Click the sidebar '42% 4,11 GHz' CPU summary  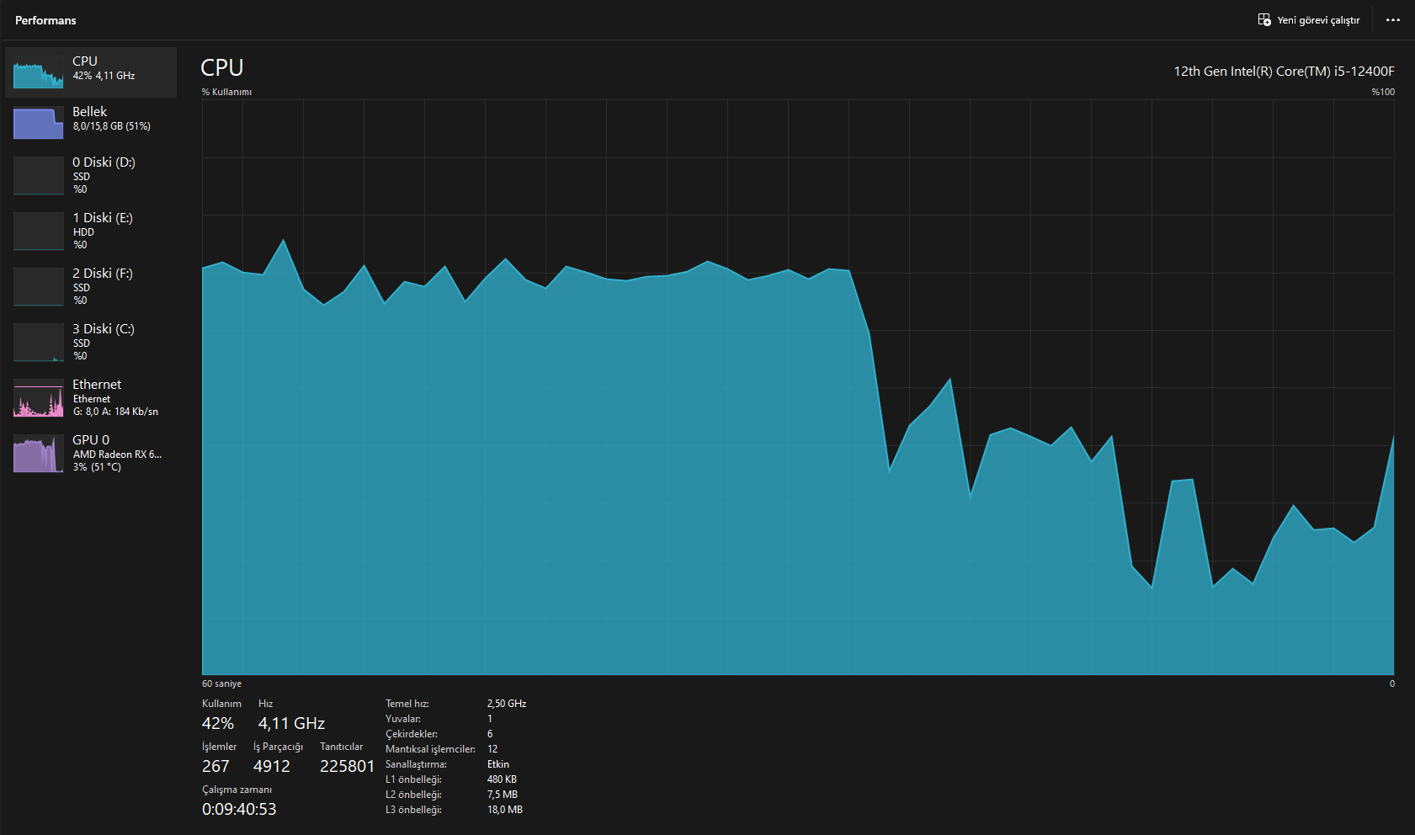click(x=104, y=76)
